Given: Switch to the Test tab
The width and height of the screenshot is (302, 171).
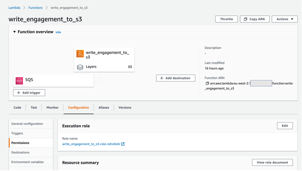Looking at the screenshot, I should point(34,108).
